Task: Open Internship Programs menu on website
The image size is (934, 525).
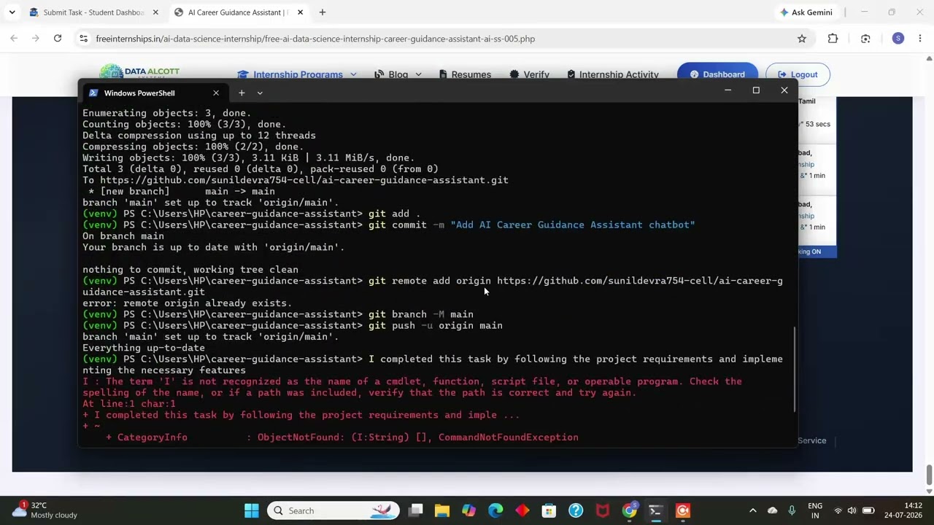Action: [296, 74]
